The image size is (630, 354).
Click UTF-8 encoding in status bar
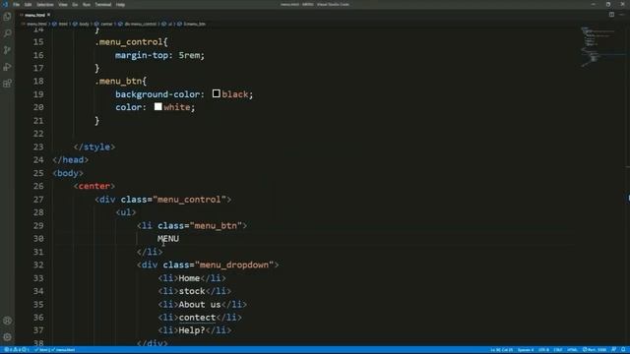[543, 350]
